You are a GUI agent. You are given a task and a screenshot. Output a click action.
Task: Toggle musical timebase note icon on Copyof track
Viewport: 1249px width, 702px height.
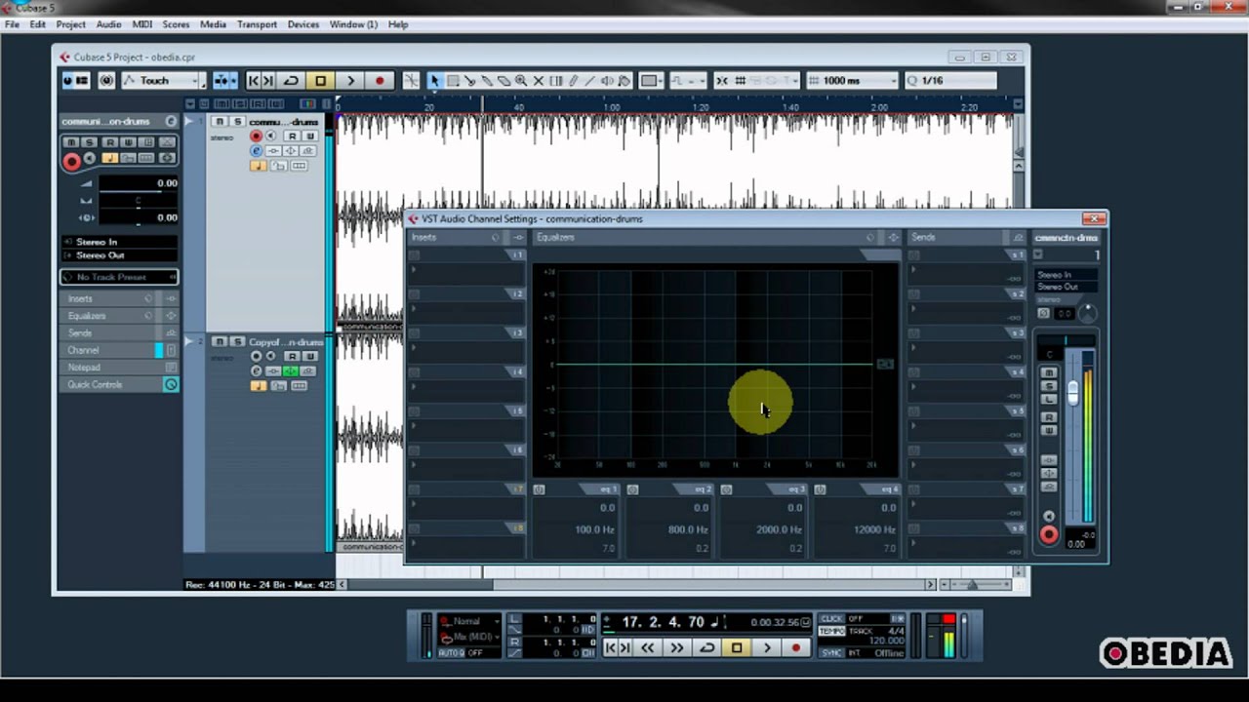258,386
